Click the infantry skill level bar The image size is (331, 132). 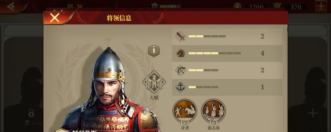(207, 36)
